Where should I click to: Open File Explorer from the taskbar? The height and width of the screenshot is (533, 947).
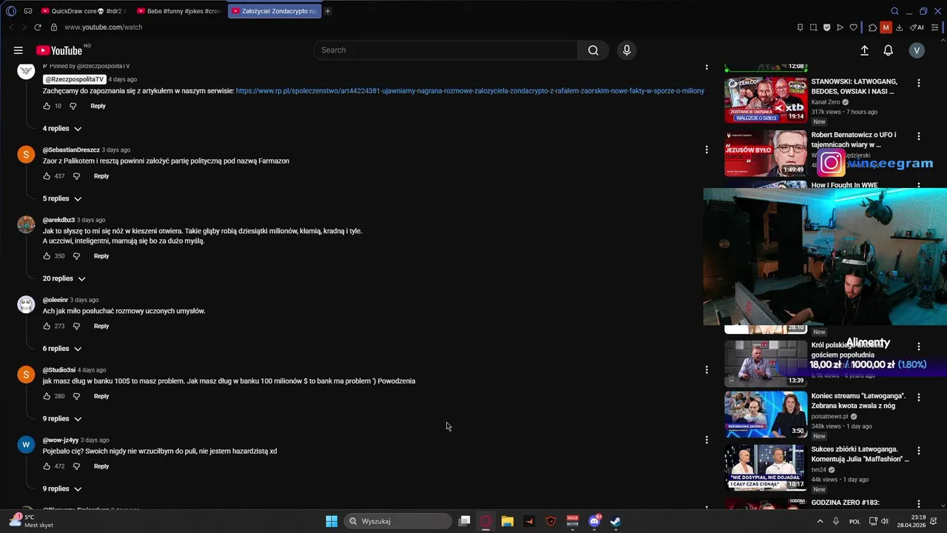tap(508, 521)
